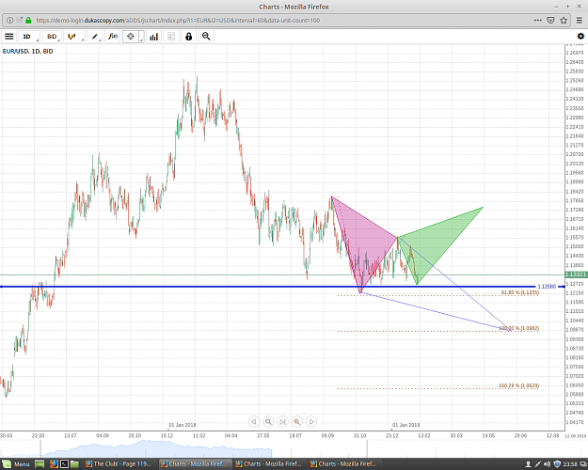Bookmark this page with the star
Screen dimensions: 588x470
click(564, 21)
